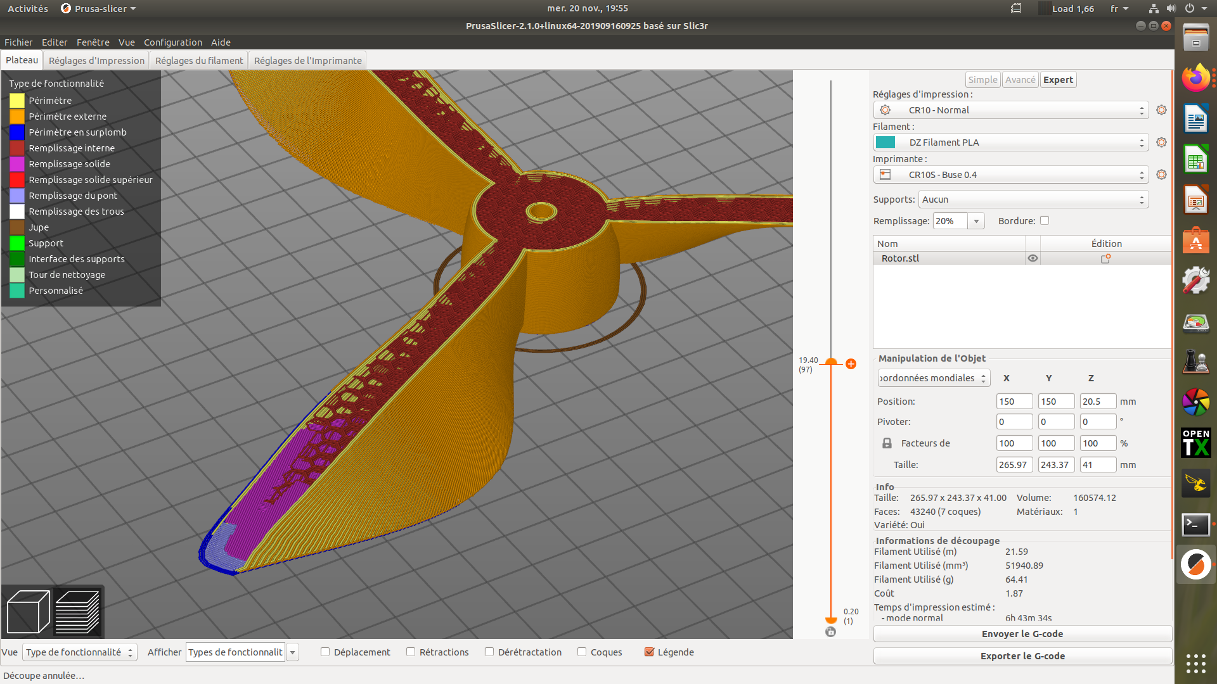This screenshot has height=684, width=1217.
Task: Toggle visibility eye for Rotor.stl
Action: click(1033, 258)
